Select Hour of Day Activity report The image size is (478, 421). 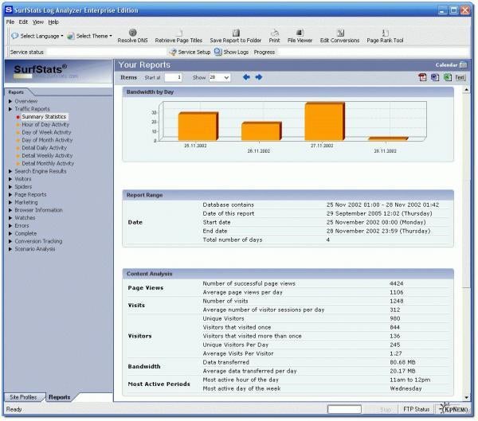pyautogui.click(x=45, y=124)
